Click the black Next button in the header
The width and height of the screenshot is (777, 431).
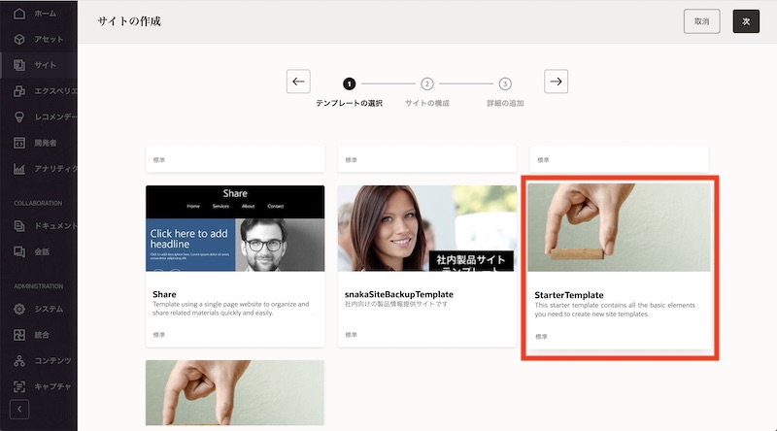tap(746, 21)
